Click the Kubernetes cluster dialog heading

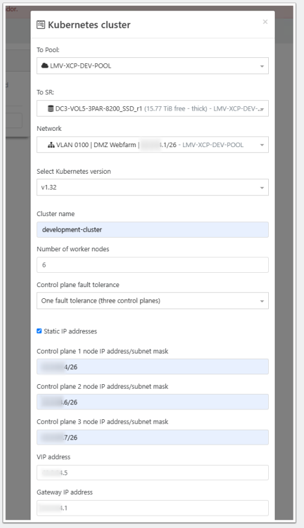click(x=89, y=25)
